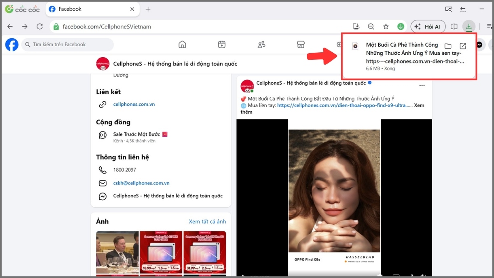Image resolution: width=494 pixels, height=278 pixels.
Task: Click the Ảnh section heading
Action: click(x=103, y=222)
